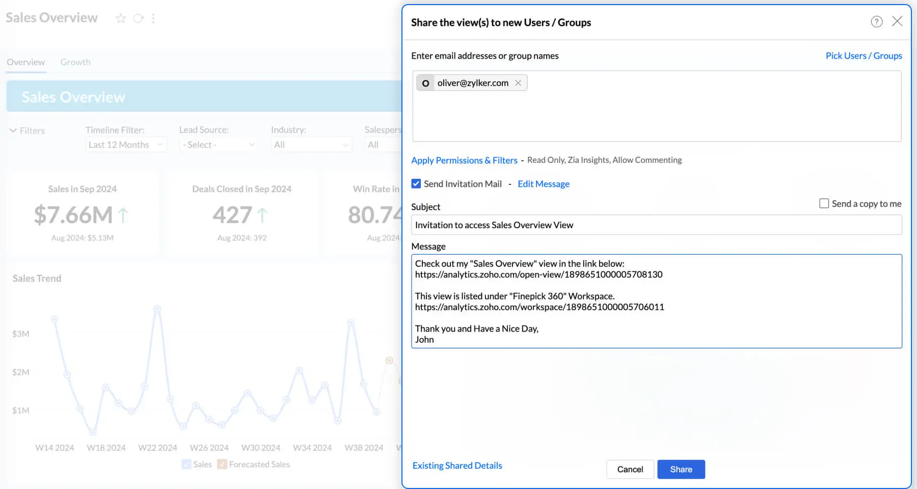
Task: Open the Apply Permissions & Filters link
Action: (x=464, y=160)
